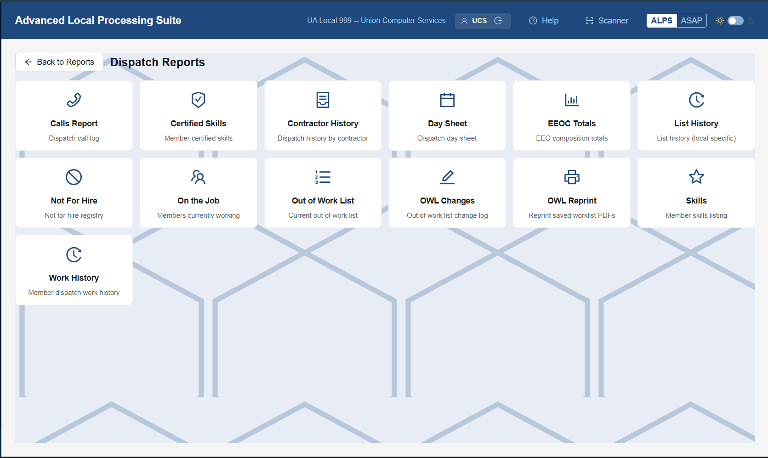Click the prohibited circle icon for Not For Hire

click(74, 177)
